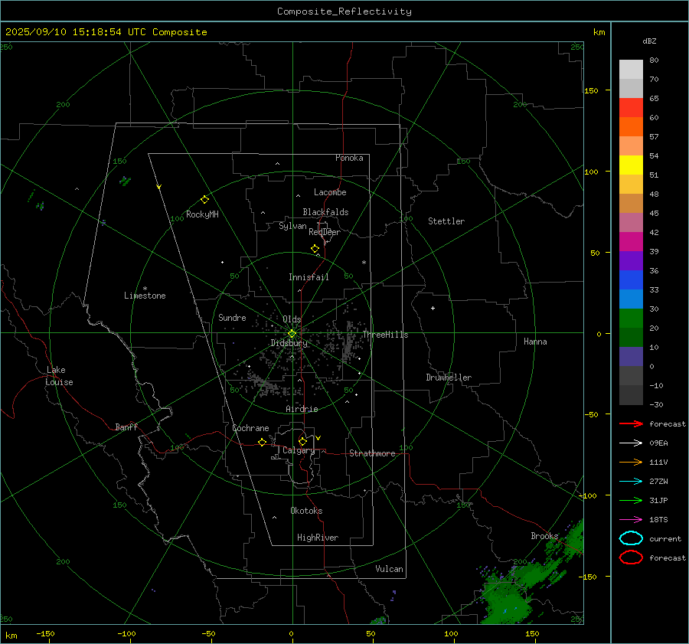
Task: Click the yellow diamond marker below RedDeer
Action: point(315,249)
